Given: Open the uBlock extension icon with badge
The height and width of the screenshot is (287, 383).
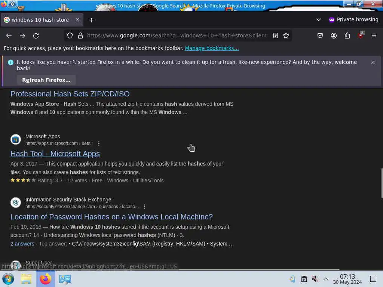Looking at the screenshot, I should coord(361,35).
